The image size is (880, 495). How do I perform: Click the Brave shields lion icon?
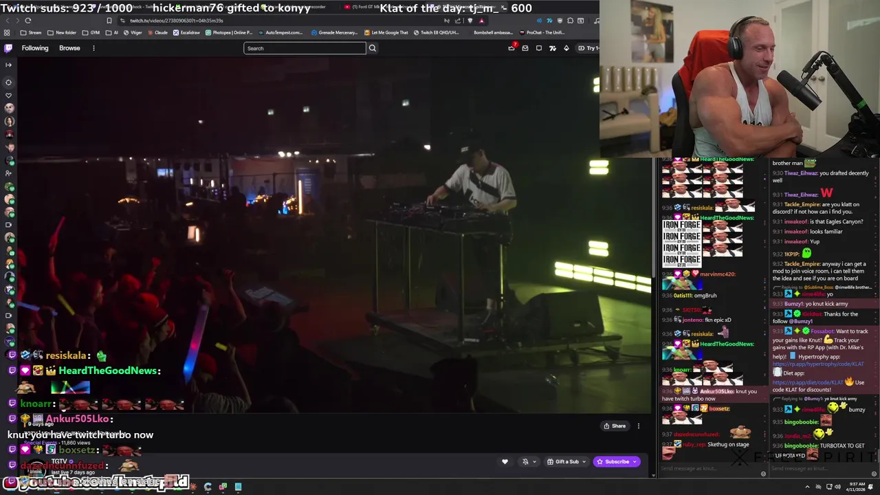[x=471, y=21]
